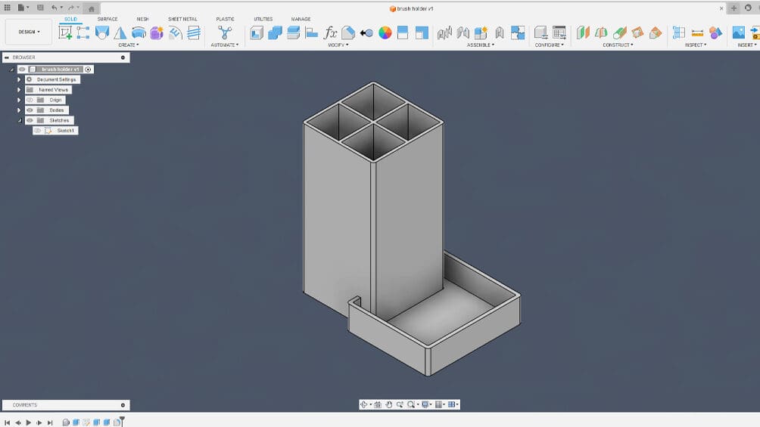760x427 pixels.
Task: Click the Save button
Action: (40, 8)
